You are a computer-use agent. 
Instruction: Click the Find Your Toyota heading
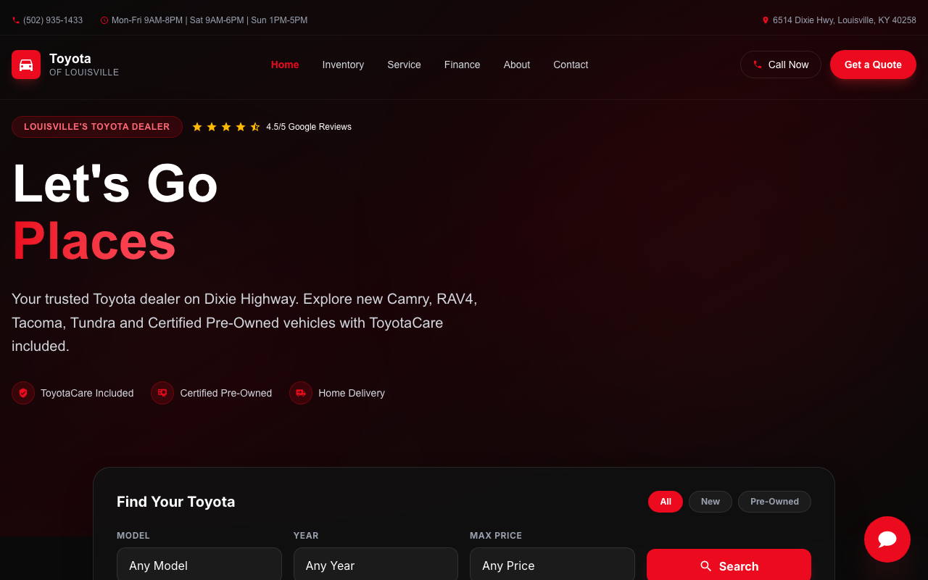click(176, 502)
